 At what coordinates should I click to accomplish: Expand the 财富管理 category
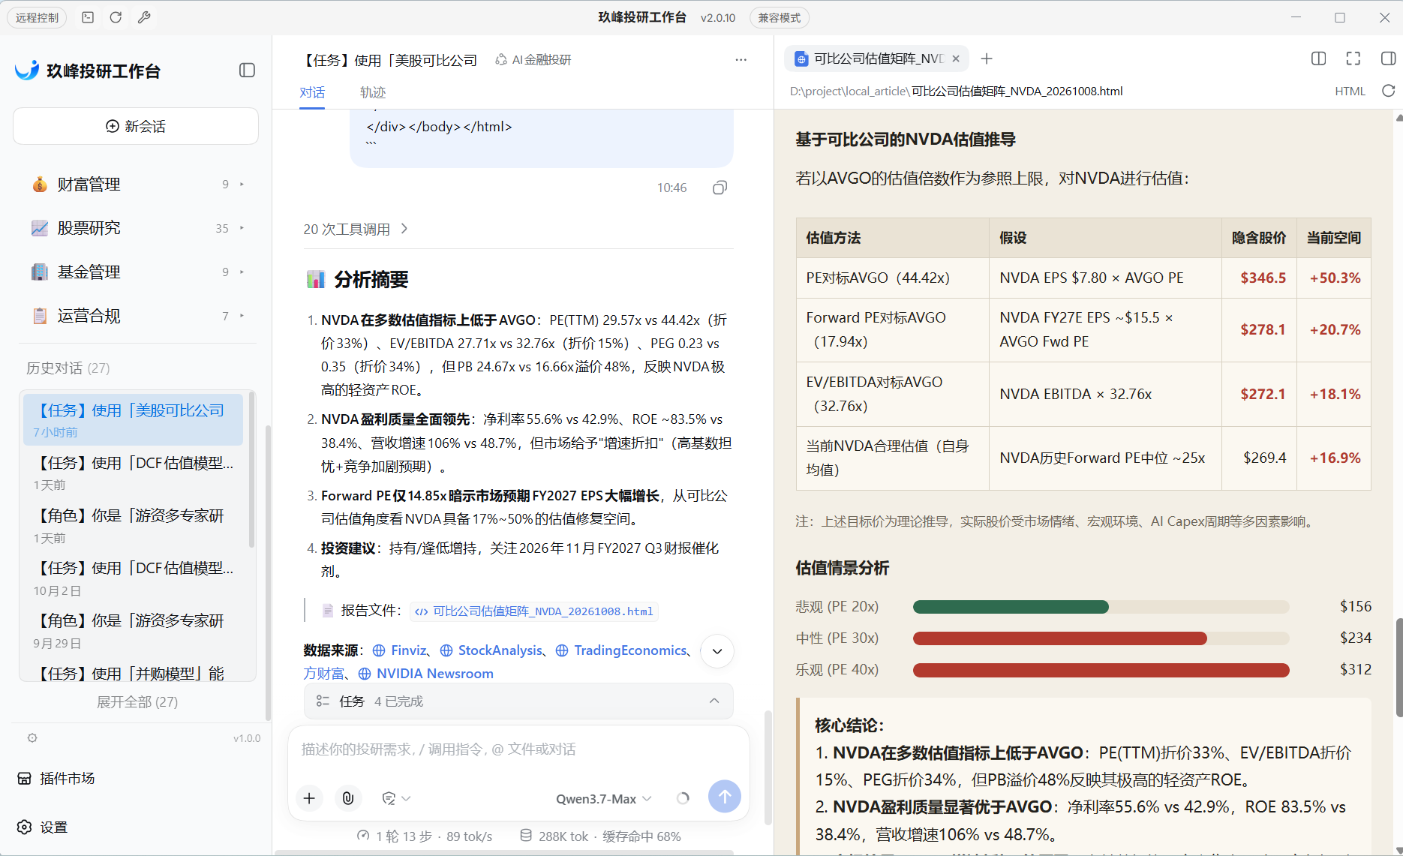tap(136, 185)
